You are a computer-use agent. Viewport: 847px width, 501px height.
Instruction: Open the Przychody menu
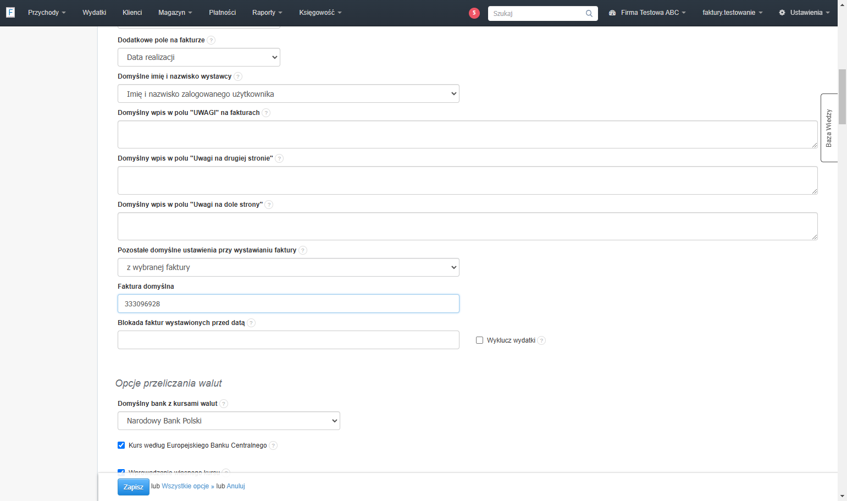47,13
